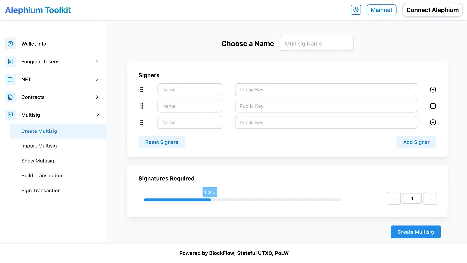
Task: Focus the first signer Public Key field
Action: [326, 90]
